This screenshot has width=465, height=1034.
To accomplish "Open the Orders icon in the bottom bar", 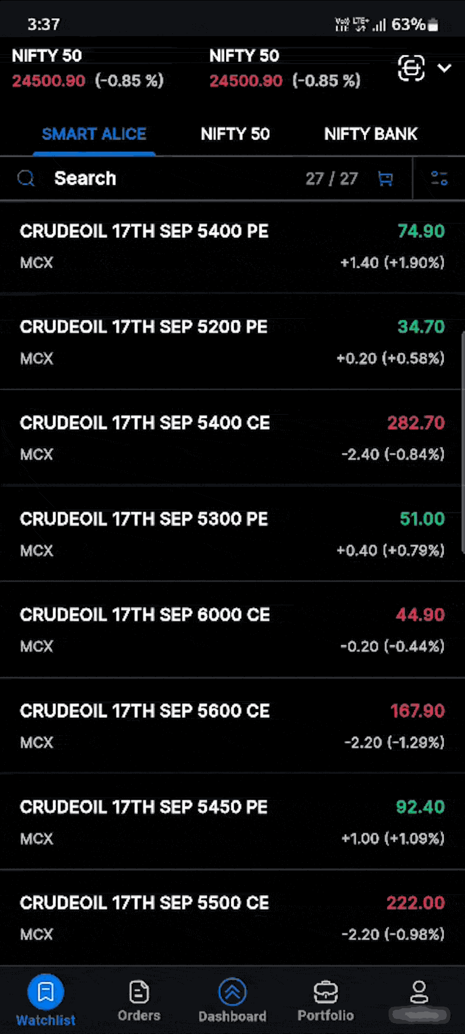I will [139, 992].
